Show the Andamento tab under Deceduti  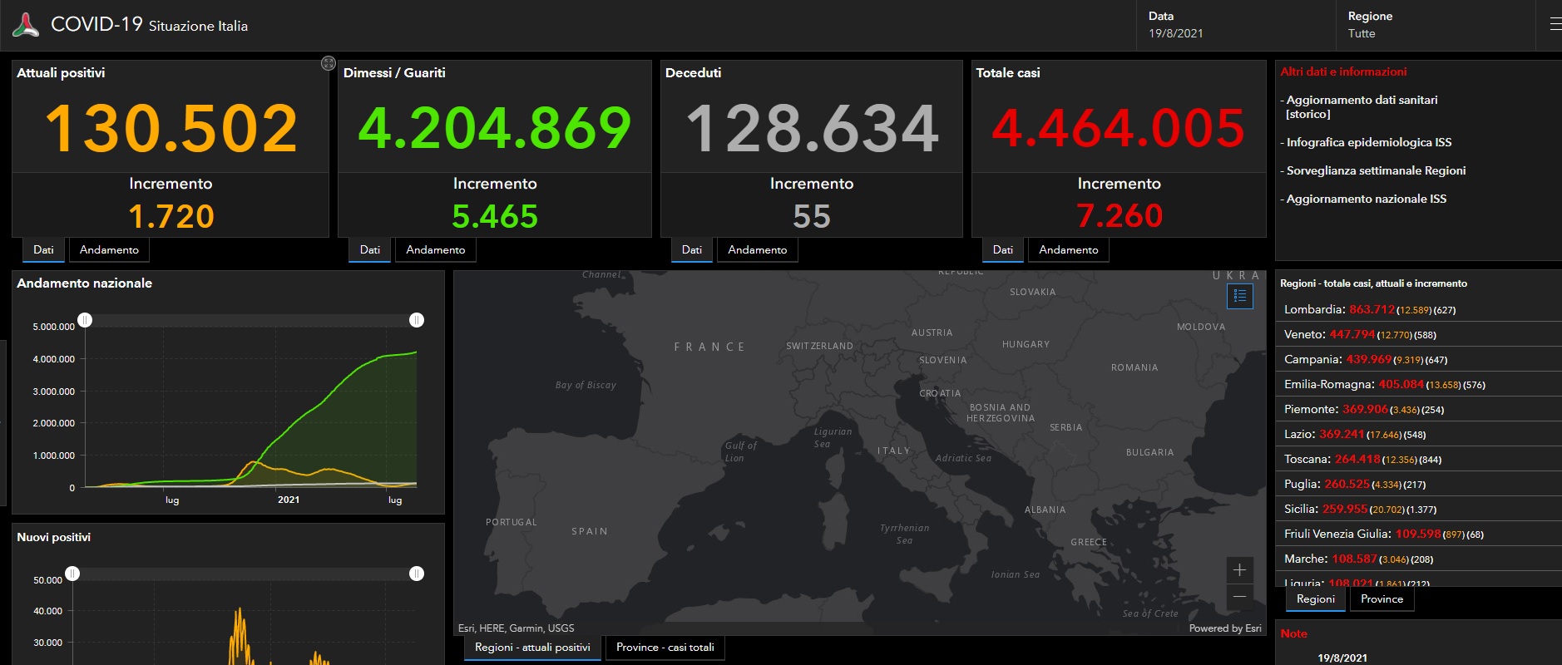pyautogui.click(x=757, y=250)
